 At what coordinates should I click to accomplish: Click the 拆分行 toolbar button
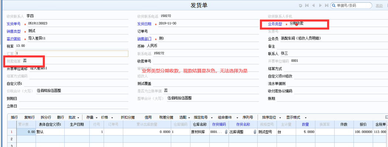(46, 117)
